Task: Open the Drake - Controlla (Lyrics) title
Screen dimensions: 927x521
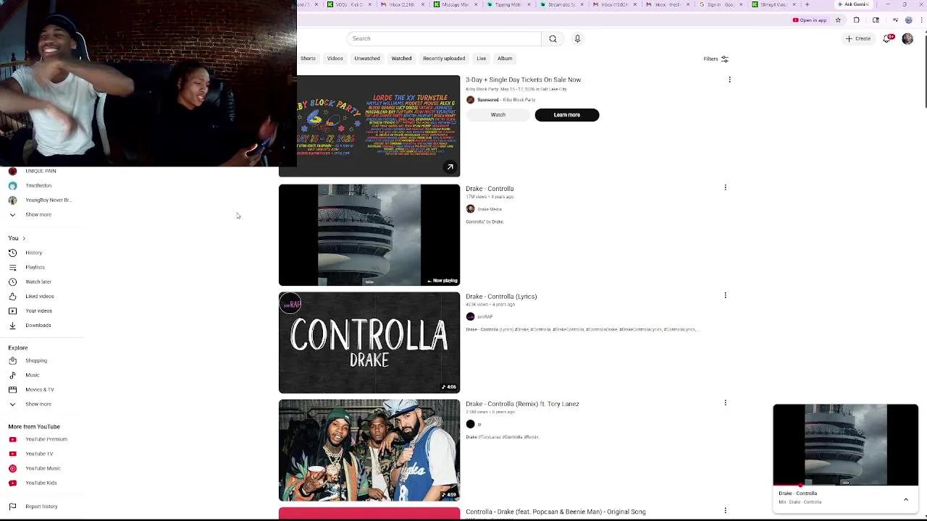Action: pos(501,297)
